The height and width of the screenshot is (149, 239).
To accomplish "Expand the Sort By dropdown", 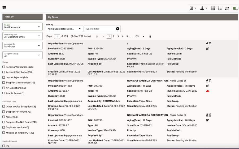I will pyautogui.click(x=64, y=29).
